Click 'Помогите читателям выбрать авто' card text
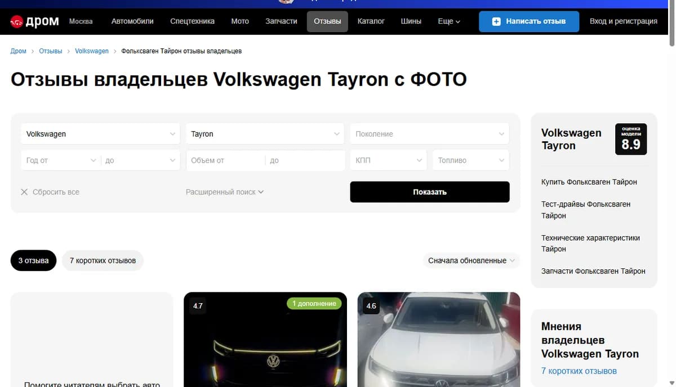The height and width of the screenshot is (387, 676). pyautogui.click(x=92, y=384)
